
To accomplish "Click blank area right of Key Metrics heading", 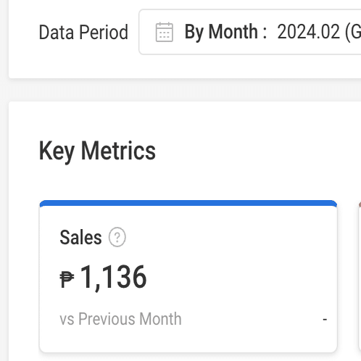I will 254,151.
